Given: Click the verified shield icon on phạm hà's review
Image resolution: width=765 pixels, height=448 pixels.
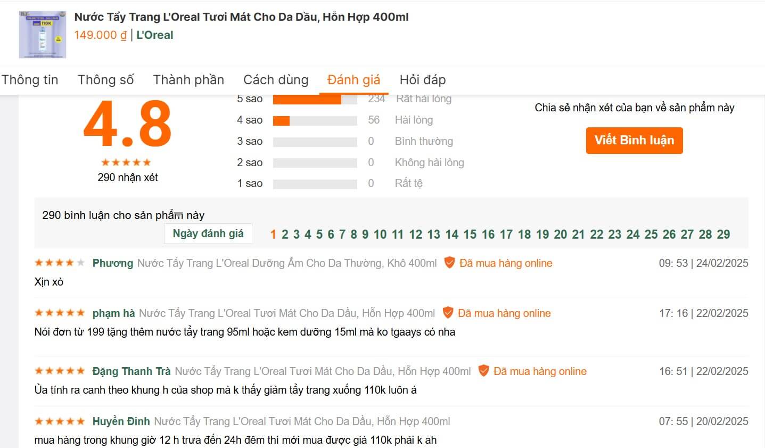Looking at the screenshot, I should (449, 313).
